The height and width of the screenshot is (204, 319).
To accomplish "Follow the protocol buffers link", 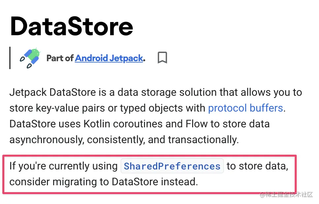I will click(245, 108).
